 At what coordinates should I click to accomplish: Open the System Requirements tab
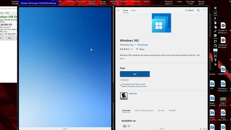[144, 110]
